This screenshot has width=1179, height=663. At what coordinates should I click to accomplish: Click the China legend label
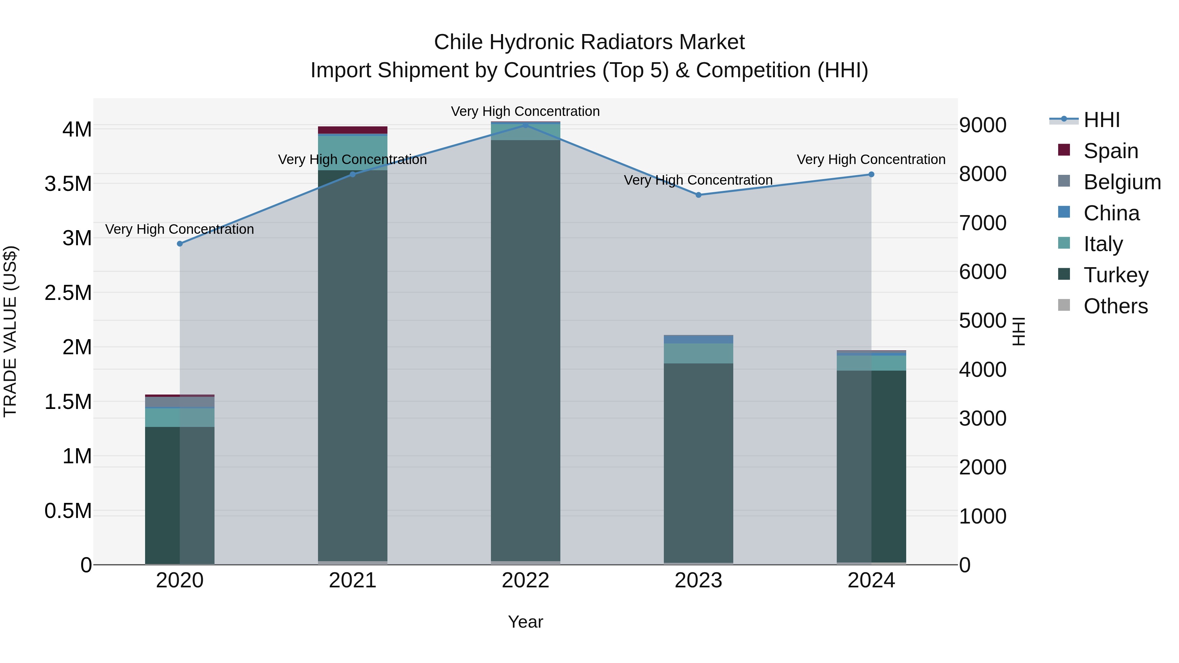point(1112,213)
